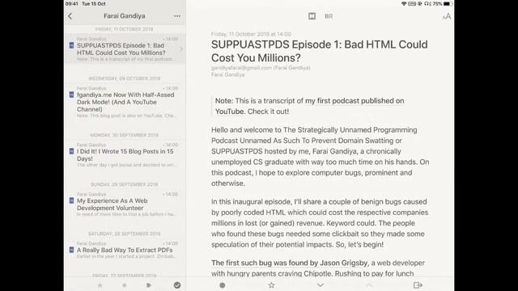Go back from Farai Gandiya feed
Image resolution: width=518 pixels, height=291 pixels.
(x=70, y=16)
